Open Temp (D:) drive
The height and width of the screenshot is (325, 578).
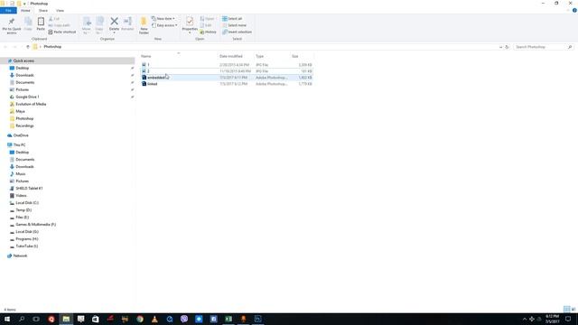(23, 210)
